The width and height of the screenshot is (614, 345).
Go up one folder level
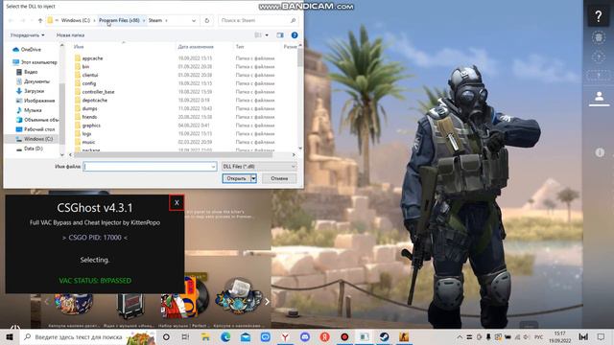point(40,20)
